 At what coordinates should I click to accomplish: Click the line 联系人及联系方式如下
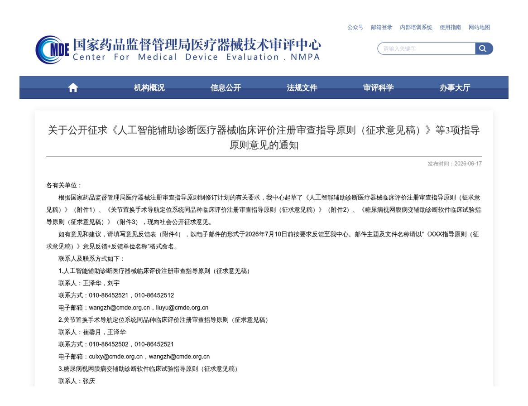(x=91, y=259)
